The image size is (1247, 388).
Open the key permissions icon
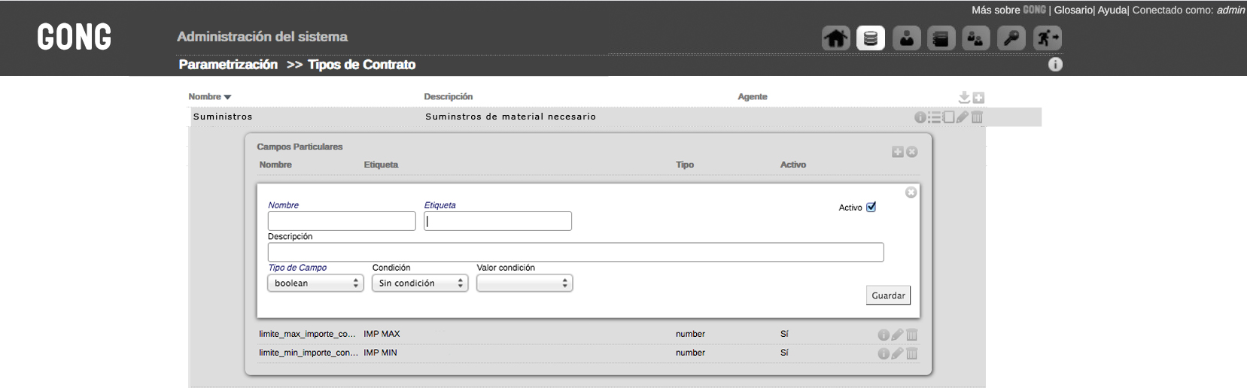point(1011,38)
